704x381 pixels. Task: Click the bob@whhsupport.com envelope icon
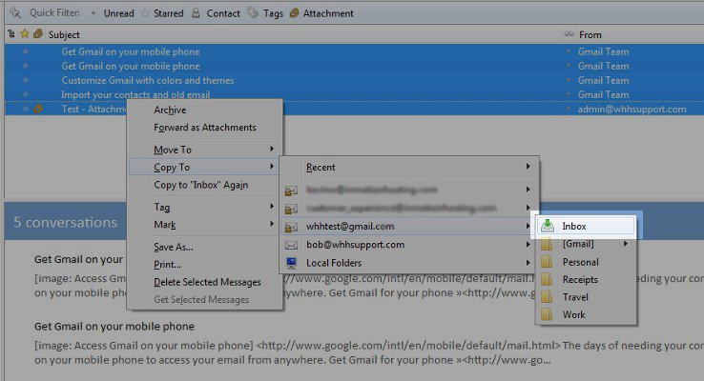tap(292, 244)
